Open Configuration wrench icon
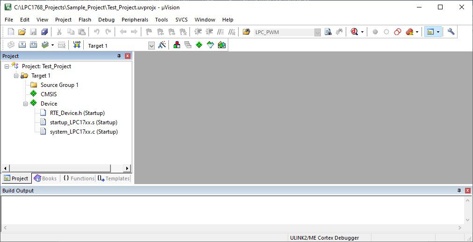473x242 pixels. pyautogui.click(x=451, y=32)
